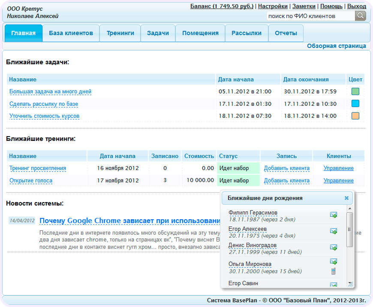
Task: Open client Филипп Герасимов
Action: [x=253, y=213]
